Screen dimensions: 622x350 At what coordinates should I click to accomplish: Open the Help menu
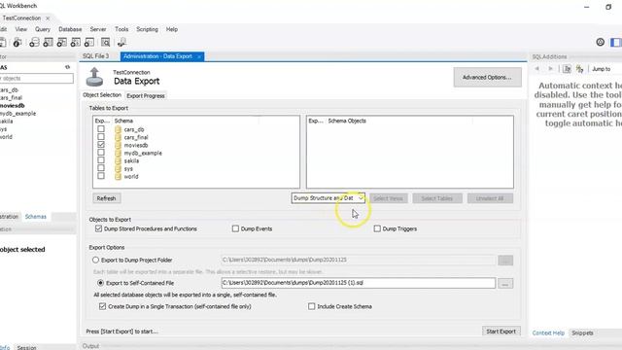point(172,29)
